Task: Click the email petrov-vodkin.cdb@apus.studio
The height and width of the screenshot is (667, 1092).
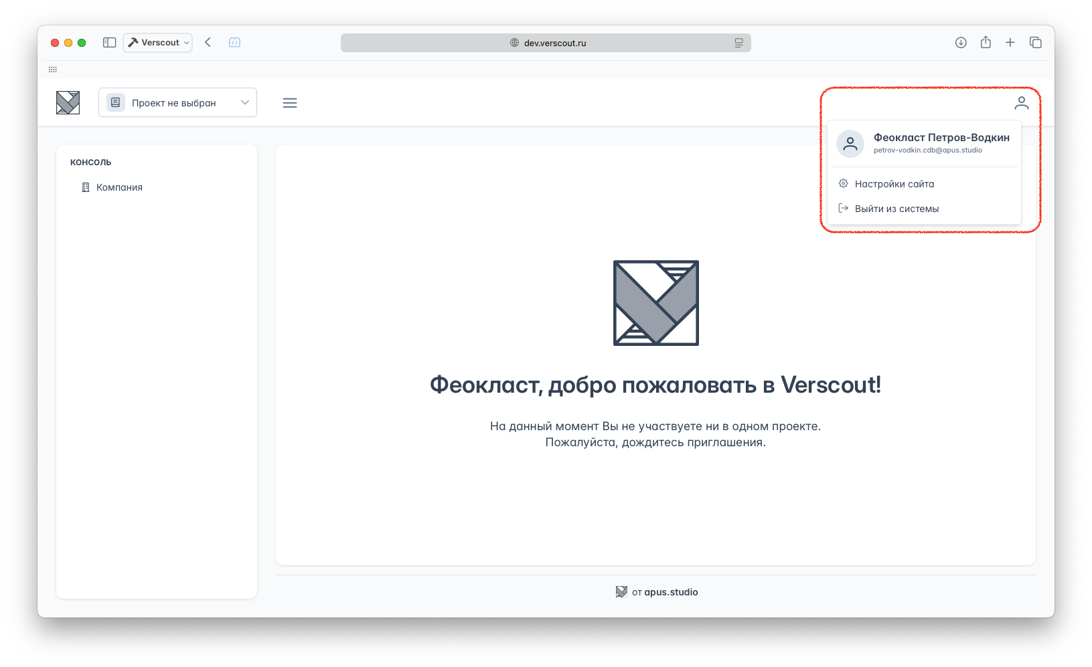Action: pyautogui.click(x=928, y=151)
